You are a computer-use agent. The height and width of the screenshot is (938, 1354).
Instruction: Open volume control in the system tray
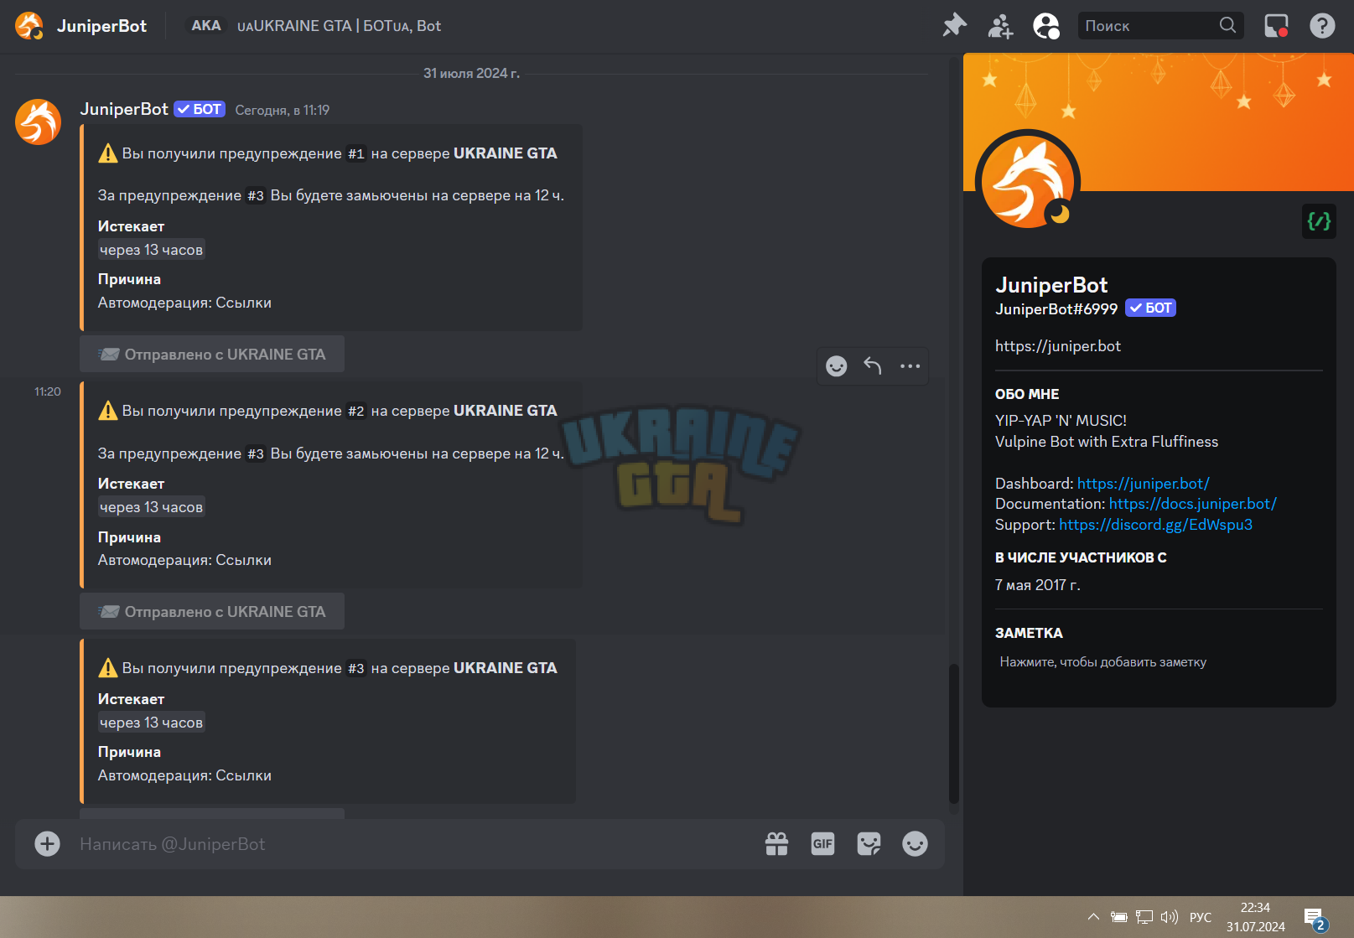click(x=1170, y=916)
